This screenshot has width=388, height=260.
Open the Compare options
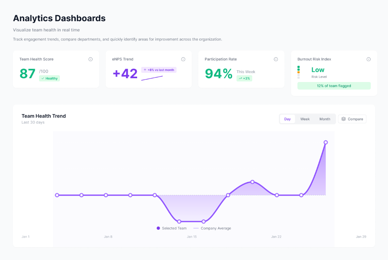click(352, 119)
